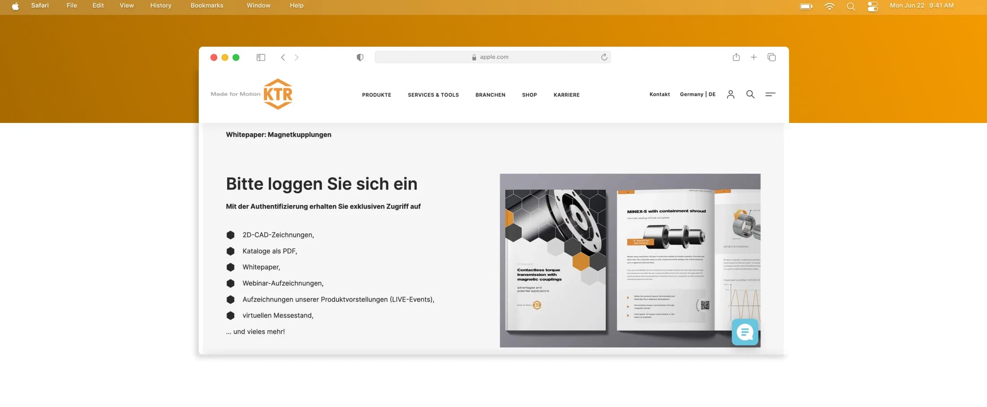Viewport: 987px width, 407px height.
Task: Open the SHOP link
Action: (x=529, y=95)
